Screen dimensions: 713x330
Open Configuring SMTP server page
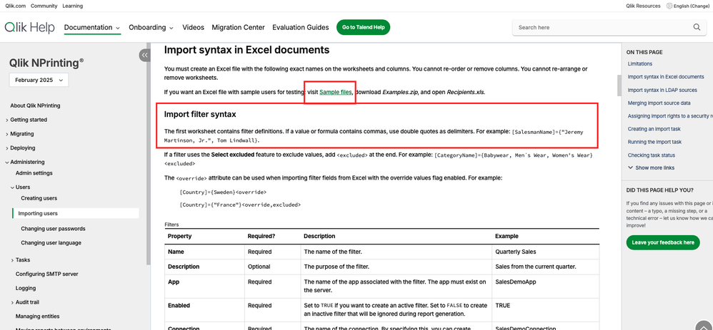coord(47,274)
